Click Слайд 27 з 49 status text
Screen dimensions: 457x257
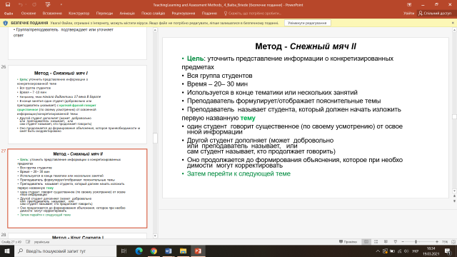11,242
